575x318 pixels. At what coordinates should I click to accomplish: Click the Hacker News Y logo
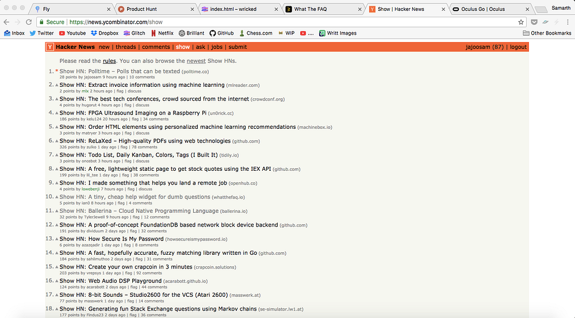pyautogui.click(x=50, y=47)
